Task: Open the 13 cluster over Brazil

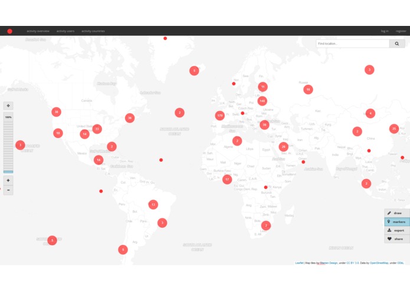Action: [153, 204]
